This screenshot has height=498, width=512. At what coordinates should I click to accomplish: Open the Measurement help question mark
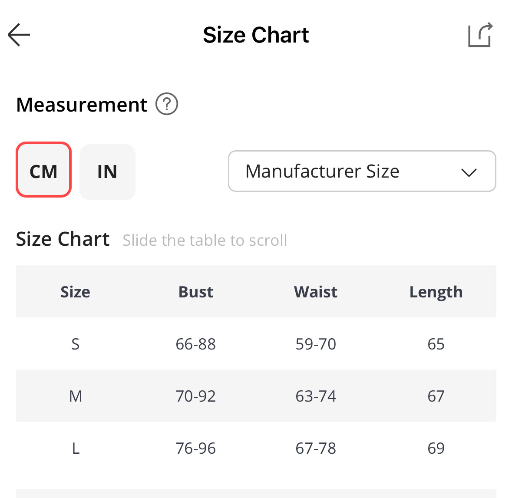[167, 104]
